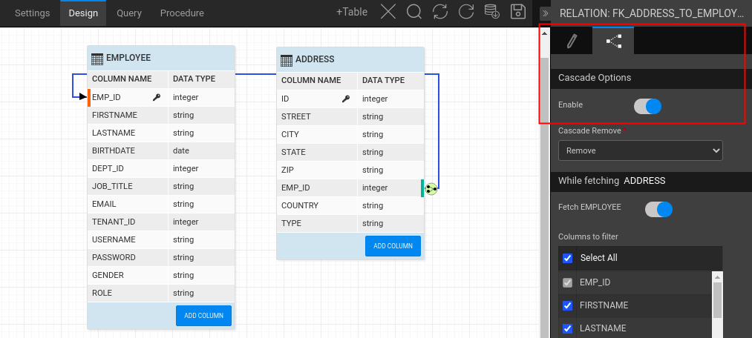Collapse the relation properties panel with chevrons
The image size is (752, 338).
click(545, 13)
